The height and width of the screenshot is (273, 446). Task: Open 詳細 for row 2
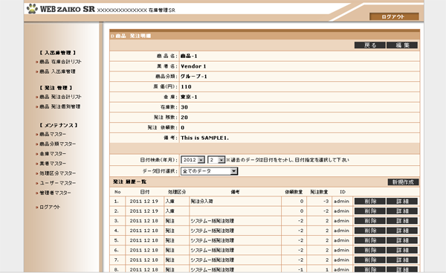point(402,211)
